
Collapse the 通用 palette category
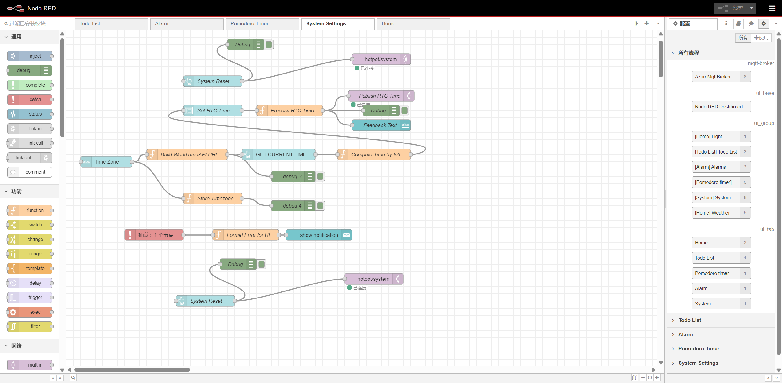(16, 37)
